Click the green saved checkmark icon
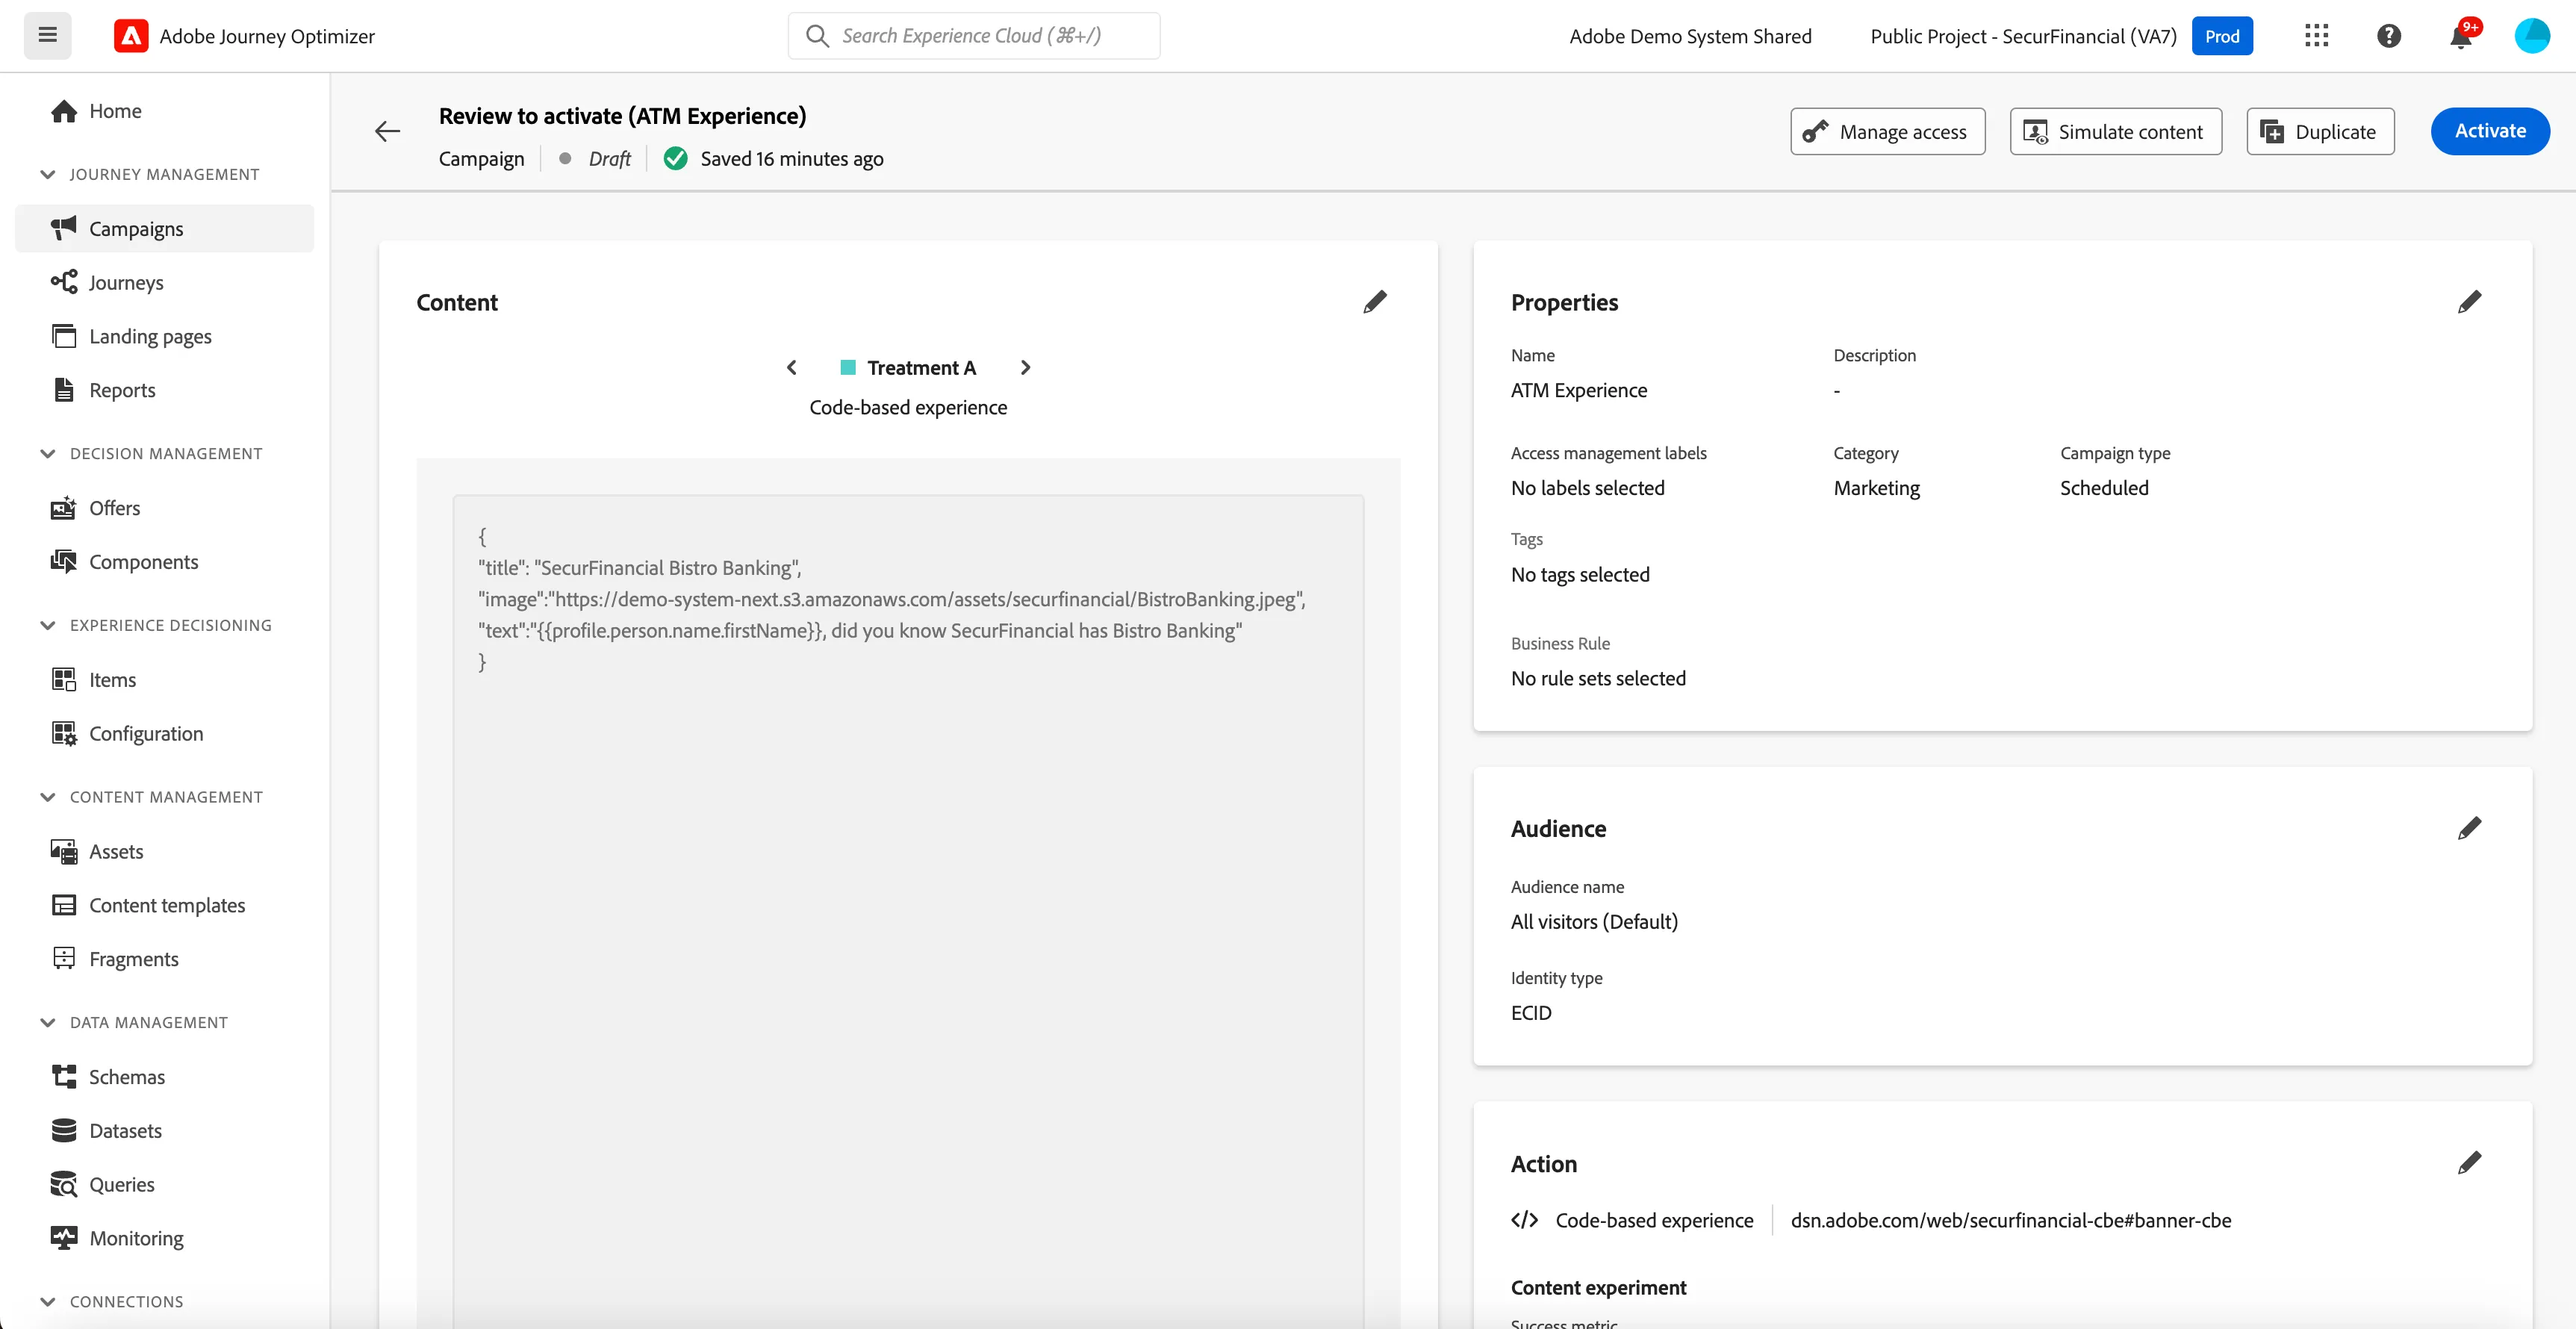This screenshot has width=2576, height=1329. (676, 159)
